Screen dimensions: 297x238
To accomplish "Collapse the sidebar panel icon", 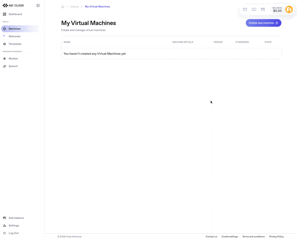I will coord(38,6).
